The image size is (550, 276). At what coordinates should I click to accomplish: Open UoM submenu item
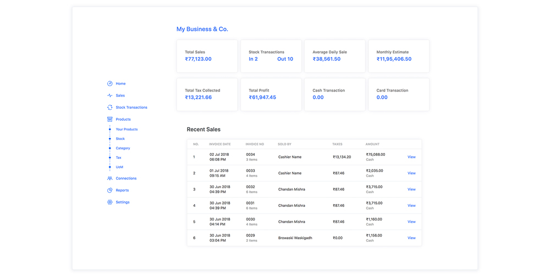119,167
